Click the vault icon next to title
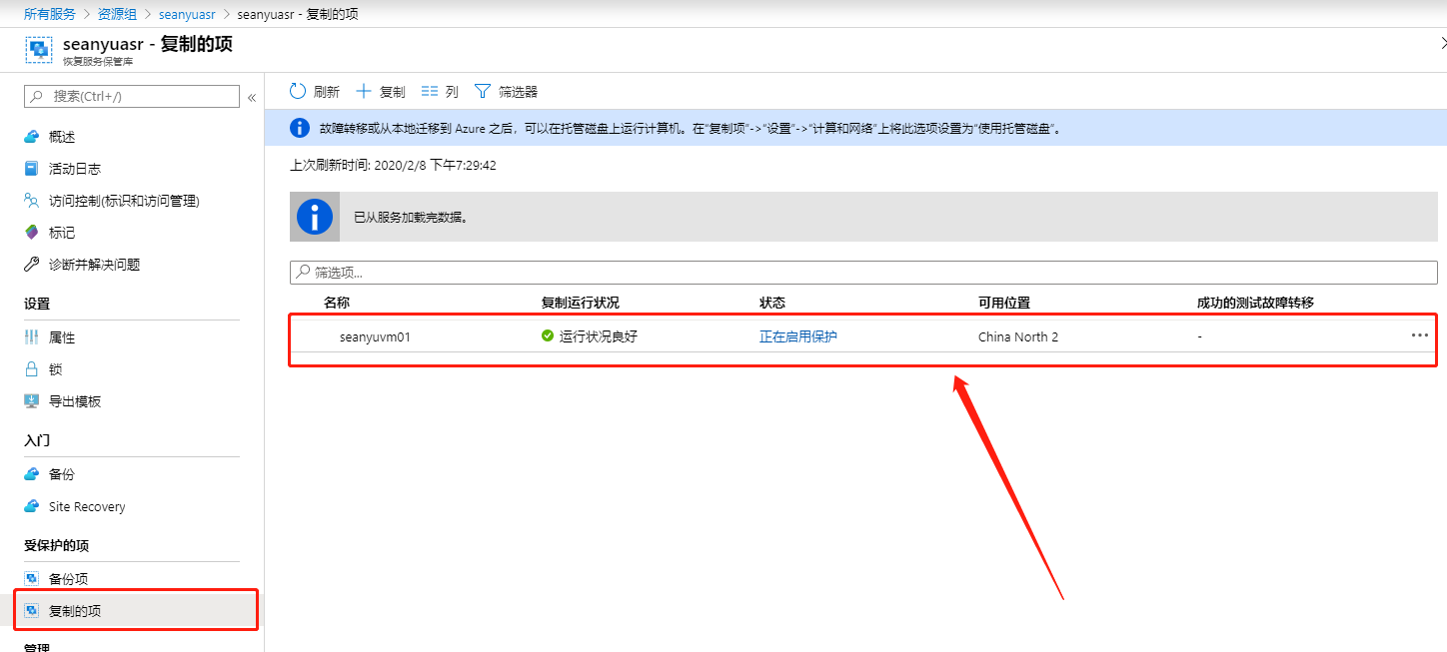The image size is (1447, 652). [39, 51]
